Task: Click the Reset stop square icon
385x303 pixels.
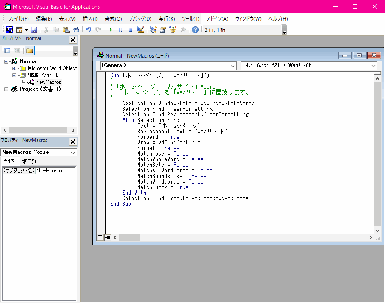Action: [130, 30]
